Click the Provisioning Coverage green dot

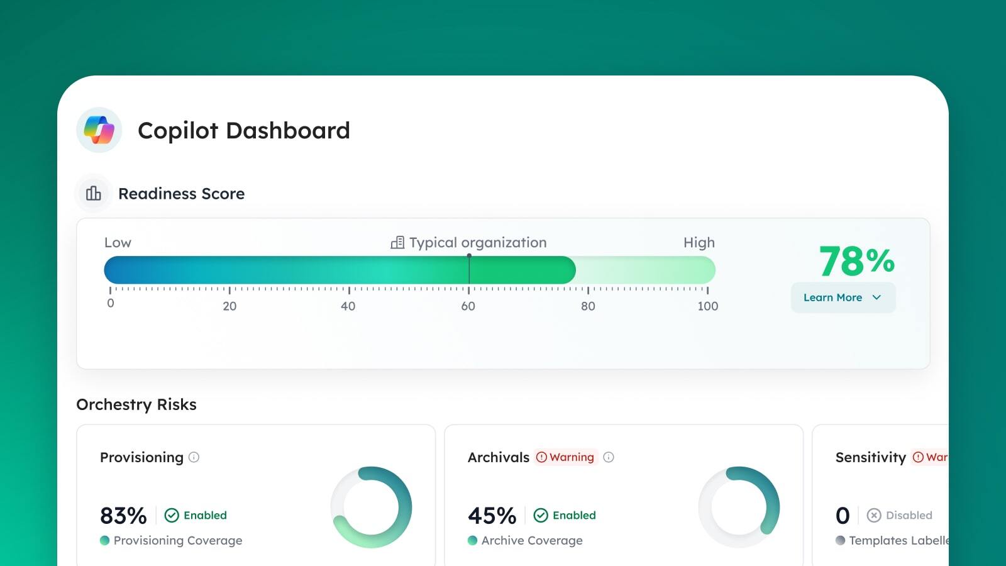(105, 540)
